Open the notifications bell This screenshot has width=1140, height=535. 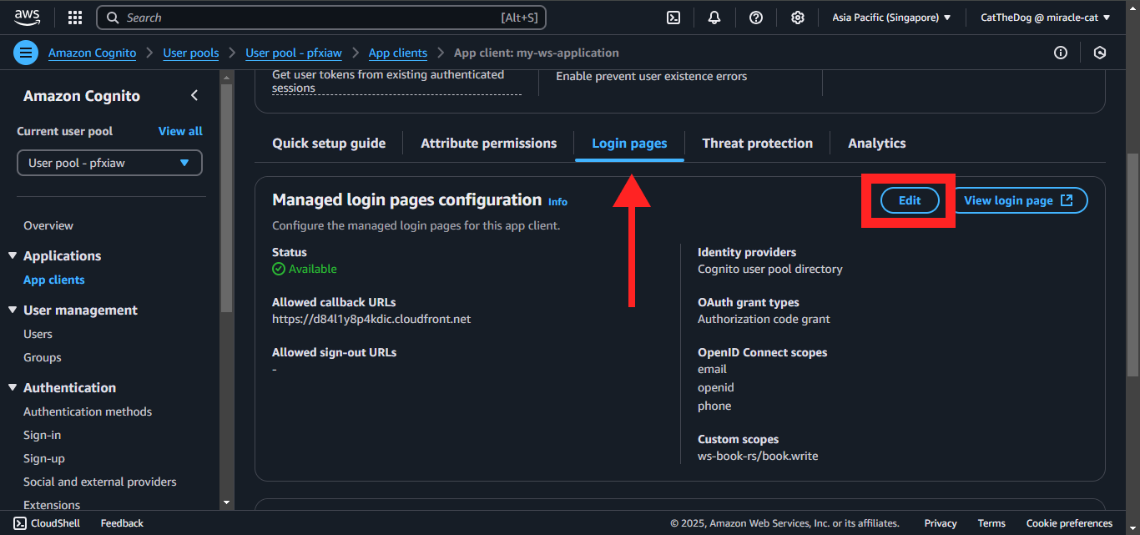pos(714,18)
